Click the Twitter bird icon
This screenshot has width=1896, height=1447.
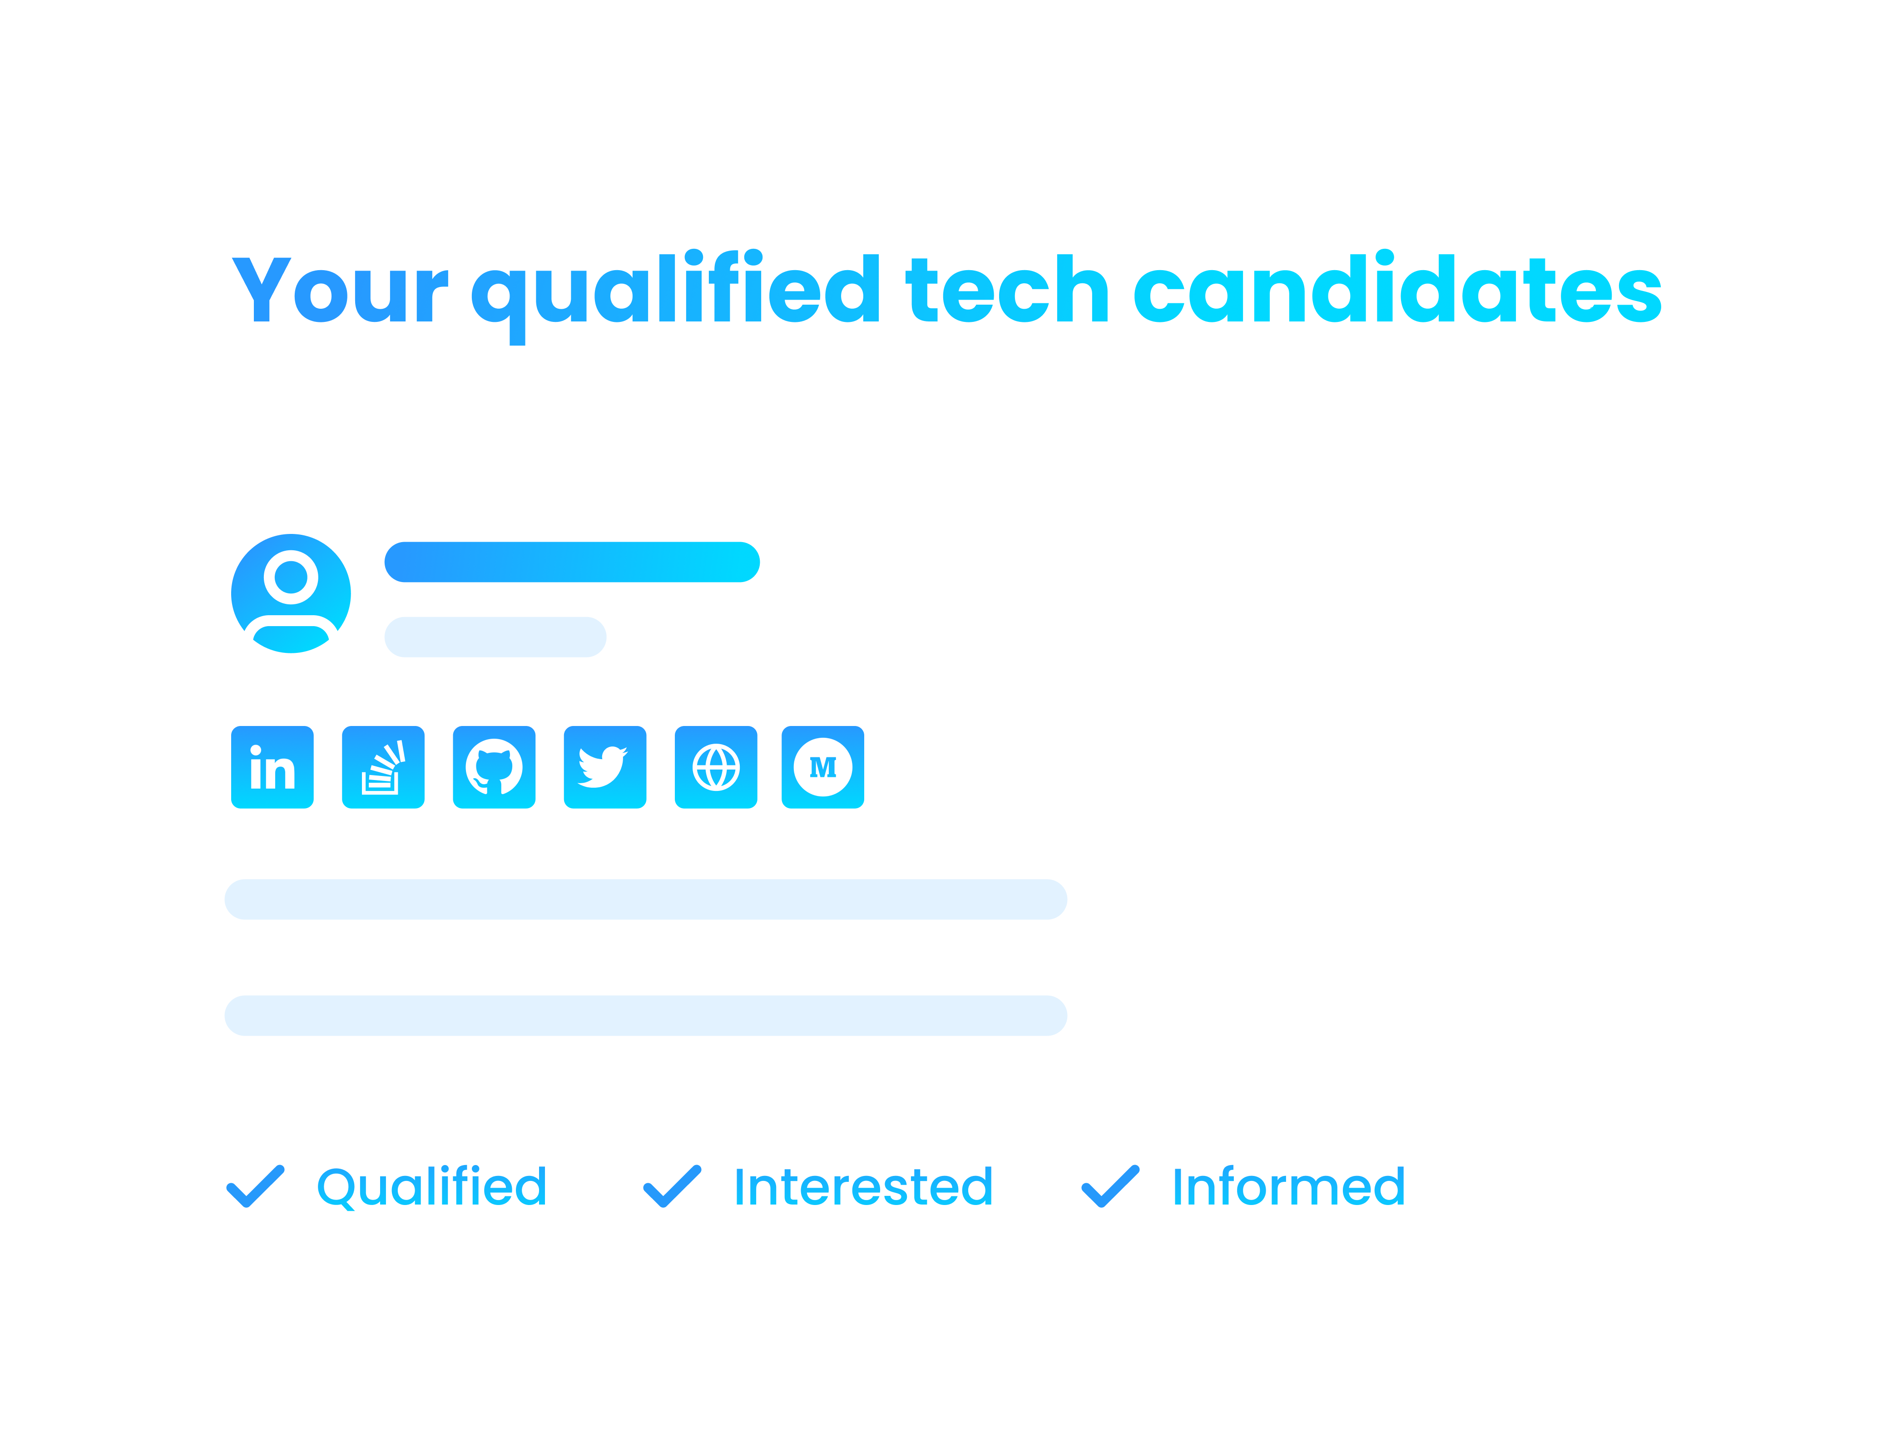tap(605, 767)
